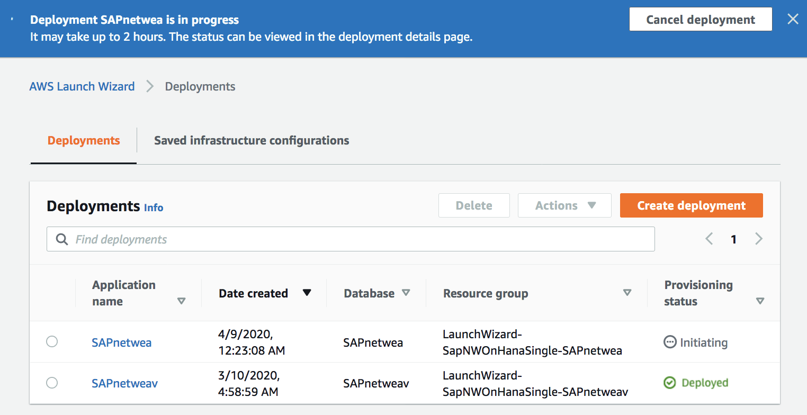Go to next page arrow
Screen dimensions: 807x415
(x=759, y=239)
